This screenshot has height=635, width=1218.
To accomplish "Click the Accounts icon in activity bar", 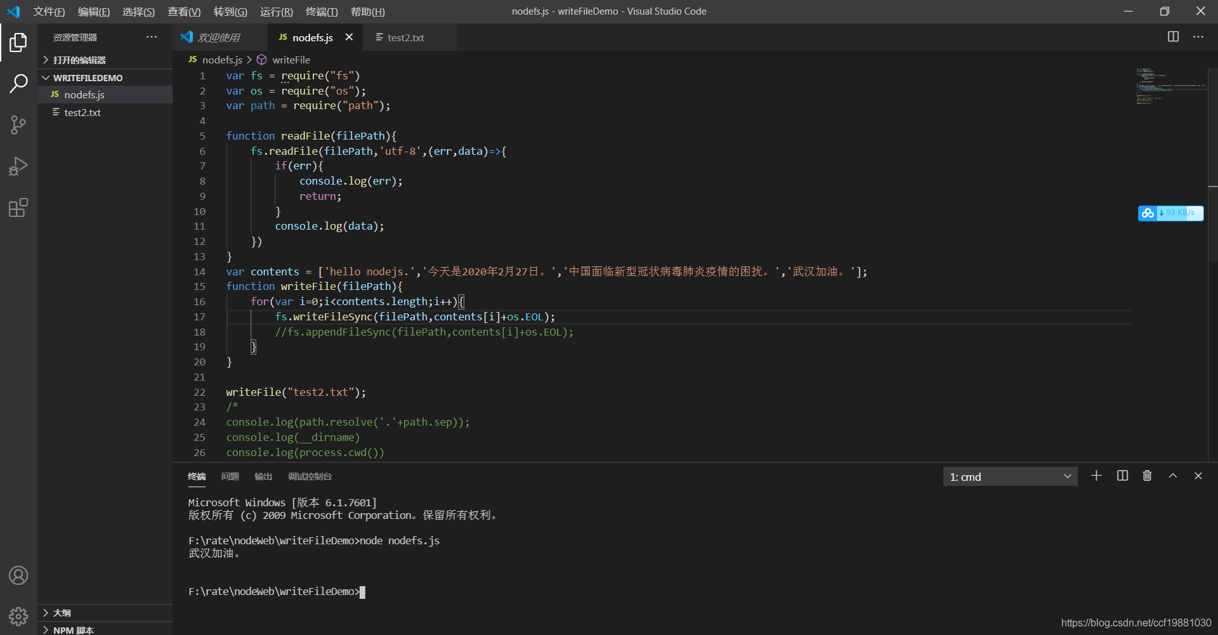I will [18, 575].
